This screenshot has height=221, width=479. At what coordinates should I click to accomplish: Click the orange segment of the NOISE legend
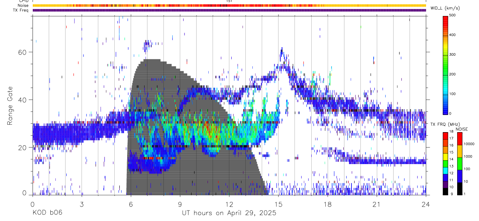click(x=459, y=151)
